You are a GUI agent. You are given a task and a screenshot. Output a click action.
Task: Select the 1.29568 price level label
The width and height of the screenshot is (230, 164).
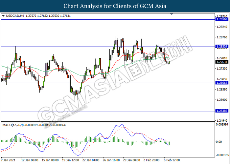(222, 19)
